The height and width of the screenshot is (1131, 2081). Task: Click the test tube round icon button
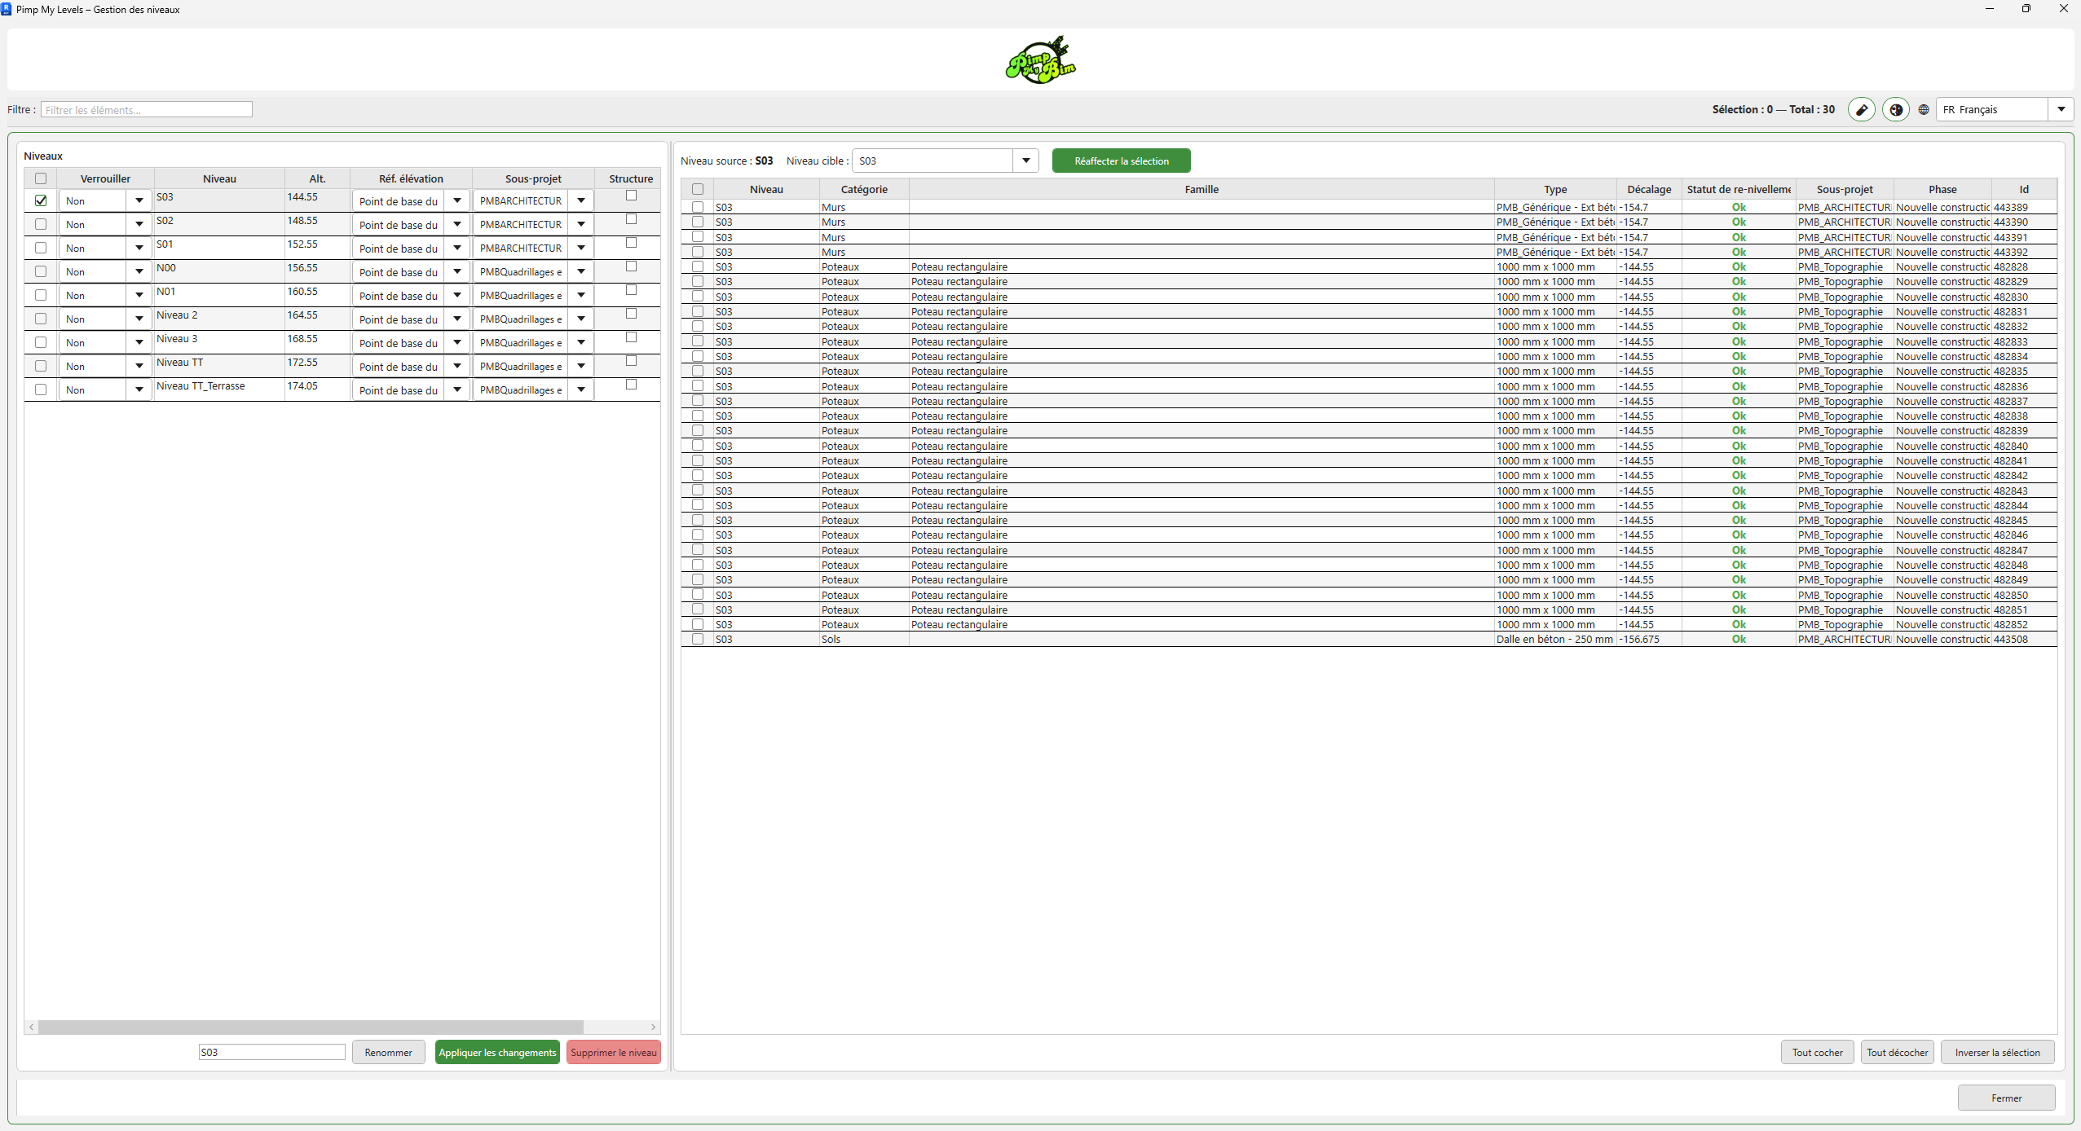(1861, 109)
